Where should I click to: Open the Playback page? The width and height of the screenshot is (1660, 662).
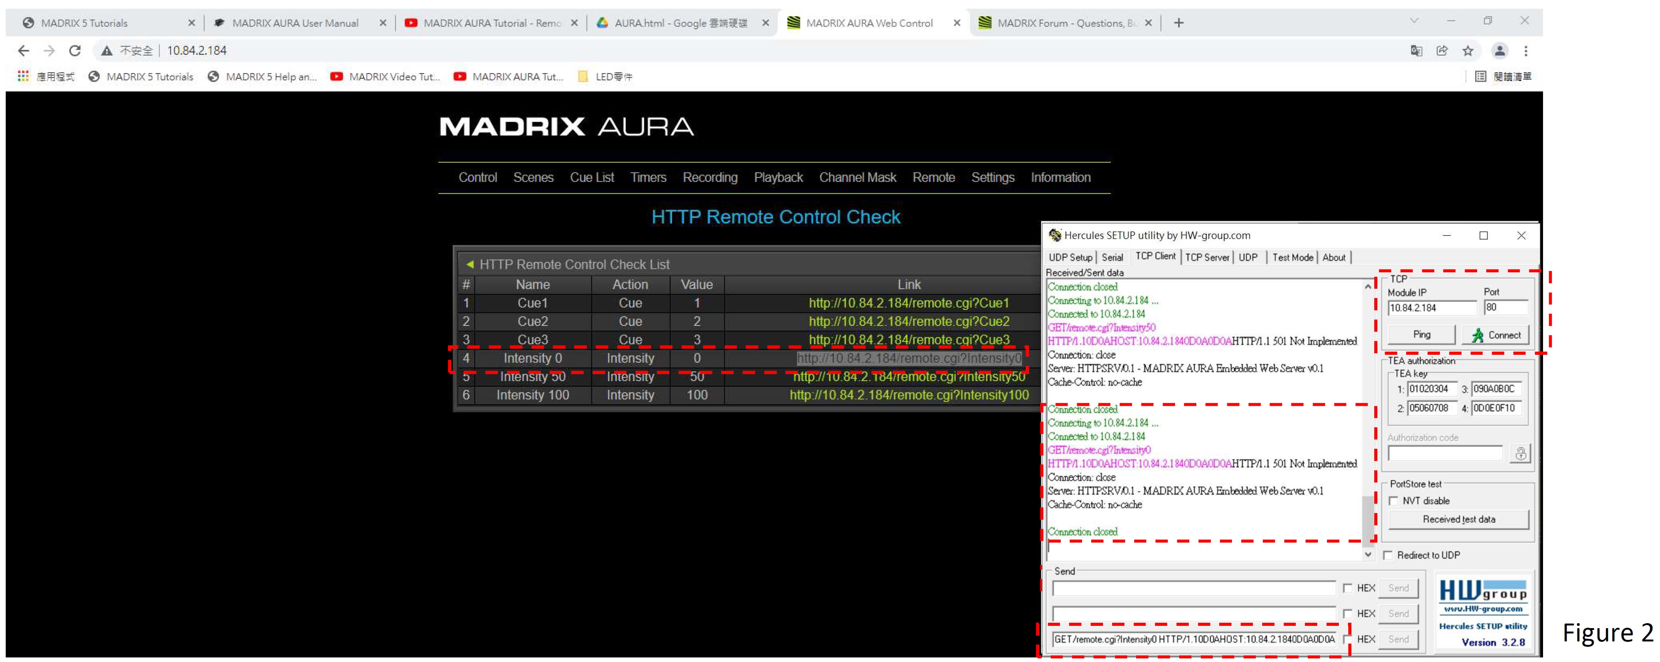[778, 178]
